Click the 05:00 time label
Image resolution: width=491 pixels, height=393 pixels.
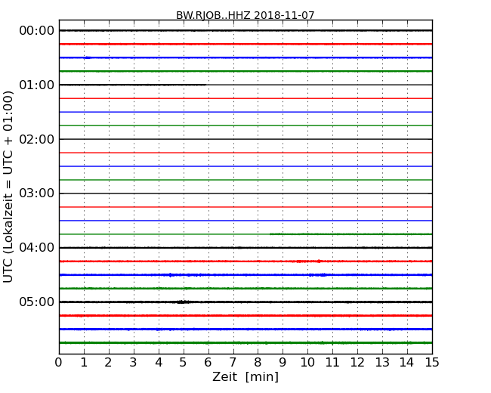[37, 302]
